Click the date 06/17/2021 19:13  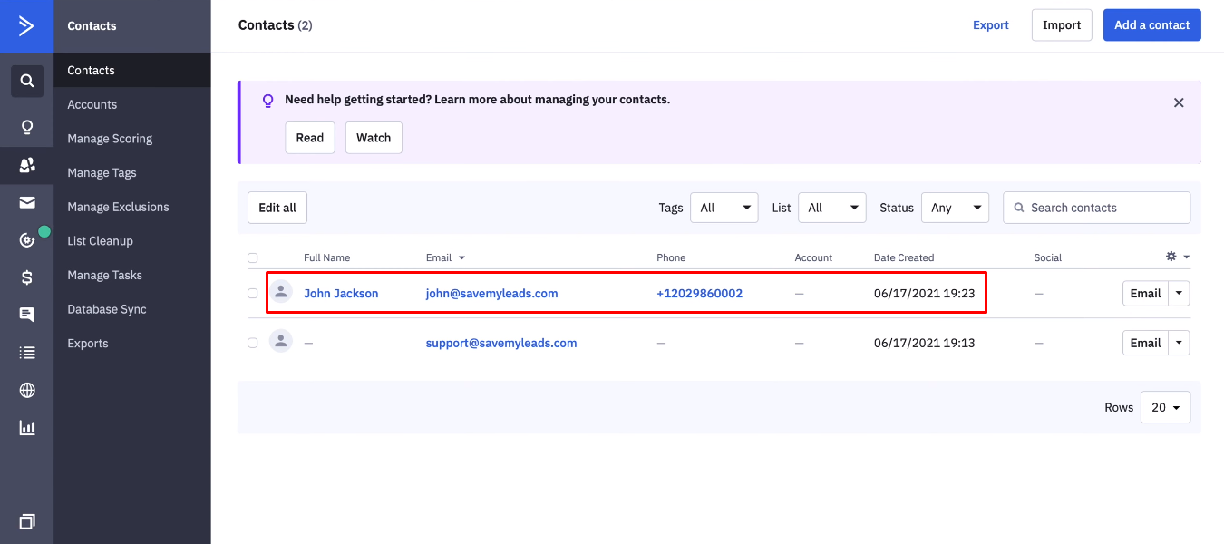pos(924,343)
